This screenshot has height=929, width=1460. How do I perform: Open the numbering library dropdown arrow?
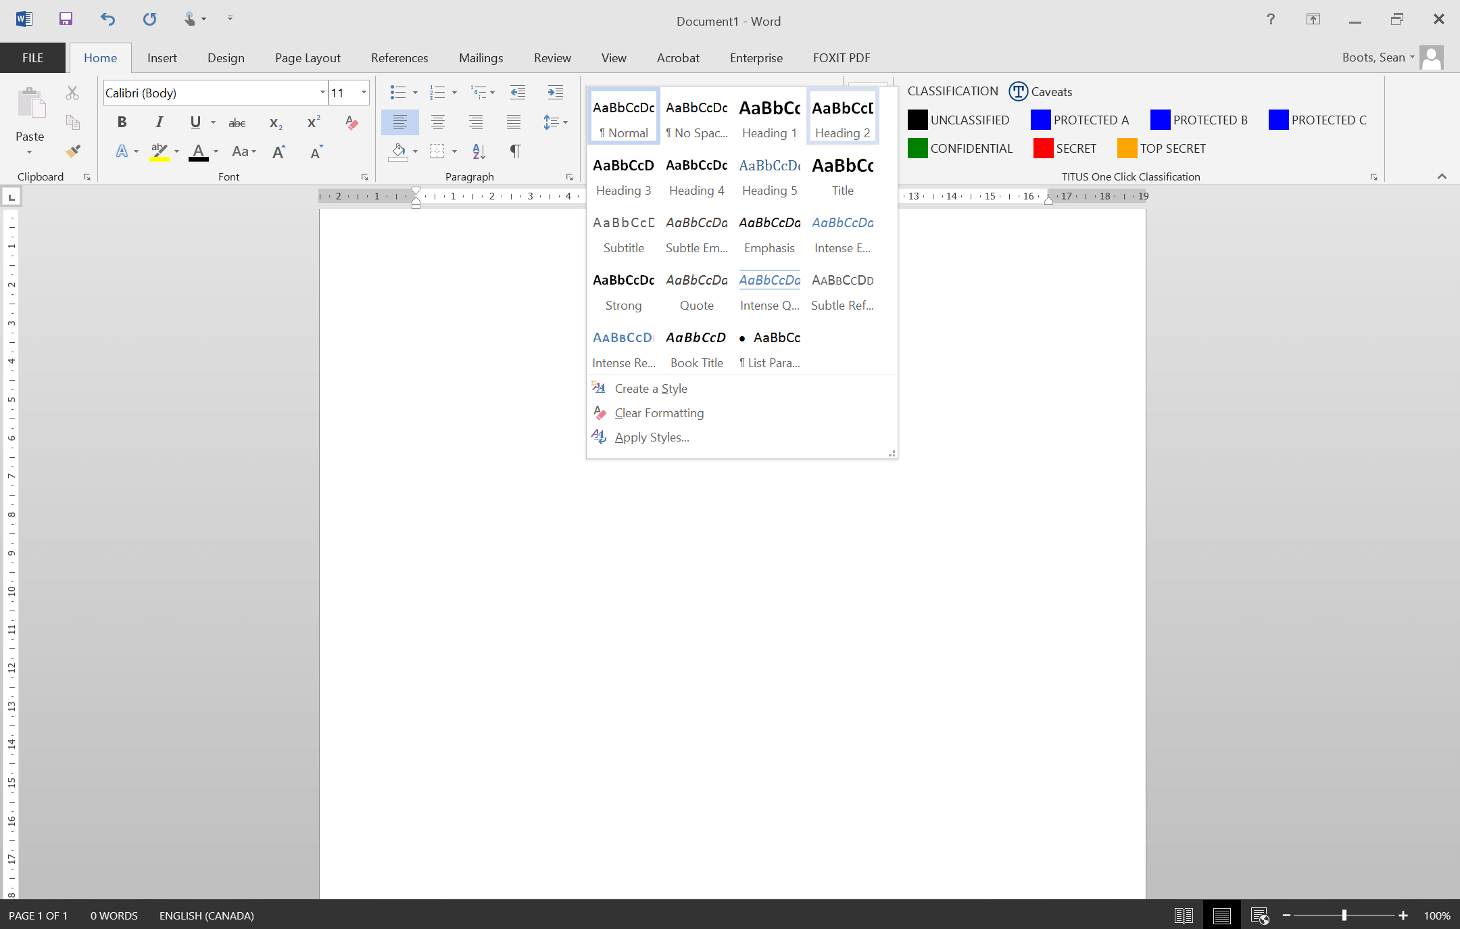pos(454,93)
